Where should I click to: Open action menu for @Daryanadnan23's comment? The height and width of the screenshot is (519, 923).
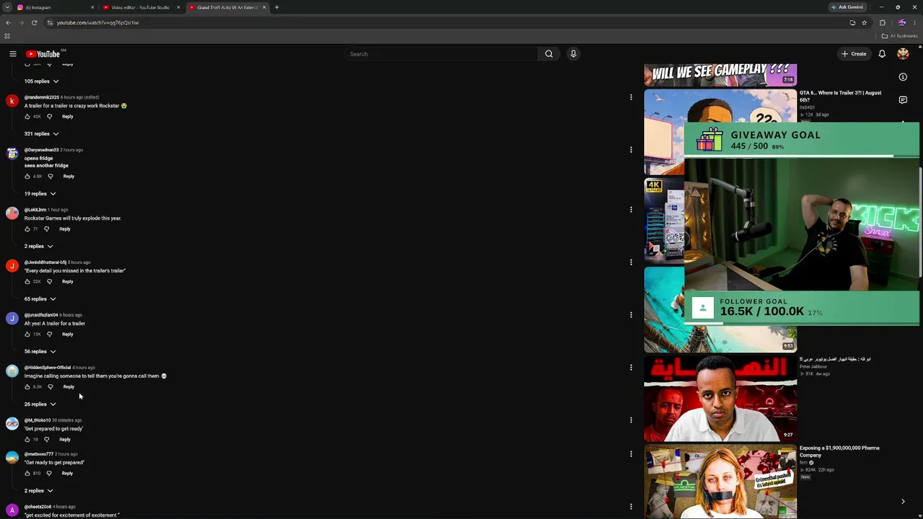(631, 150)
